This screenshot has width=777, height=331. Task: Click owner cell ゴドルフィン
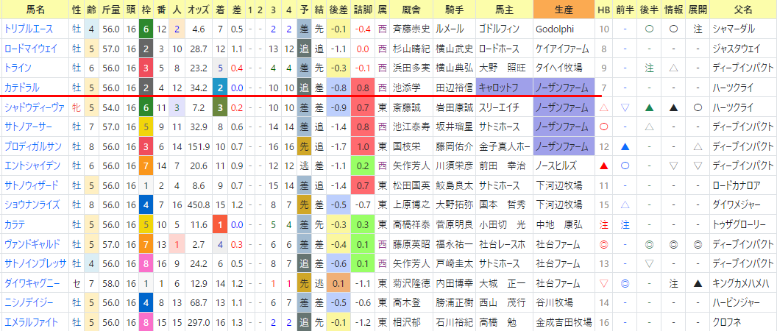click(x=500, y=29)
